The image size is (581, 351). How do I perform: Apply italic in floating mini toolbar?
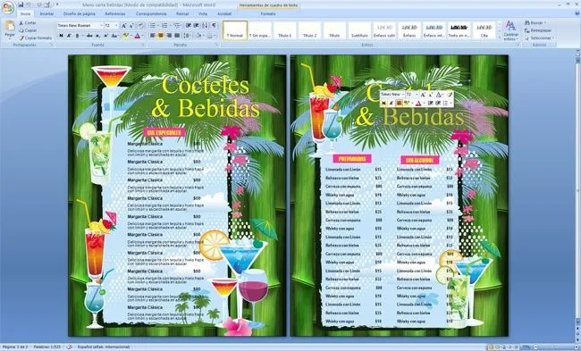pyautogui.click(x=392, y=103)
